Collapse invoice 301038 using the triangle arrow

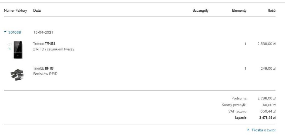click(5, 32)
